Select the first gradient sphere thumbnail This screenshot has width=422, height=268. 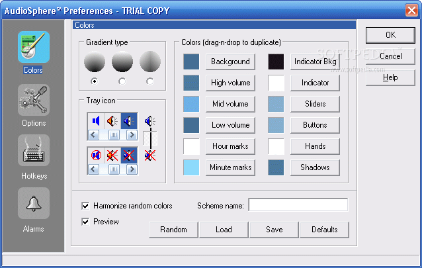click(x=95, y=62)
